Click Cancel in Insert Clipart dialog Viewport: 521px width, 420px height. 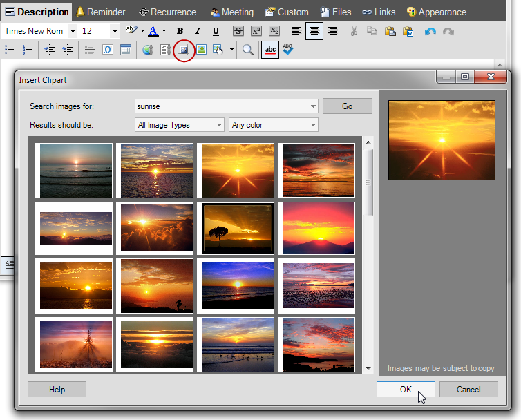(x=468, y=389)
